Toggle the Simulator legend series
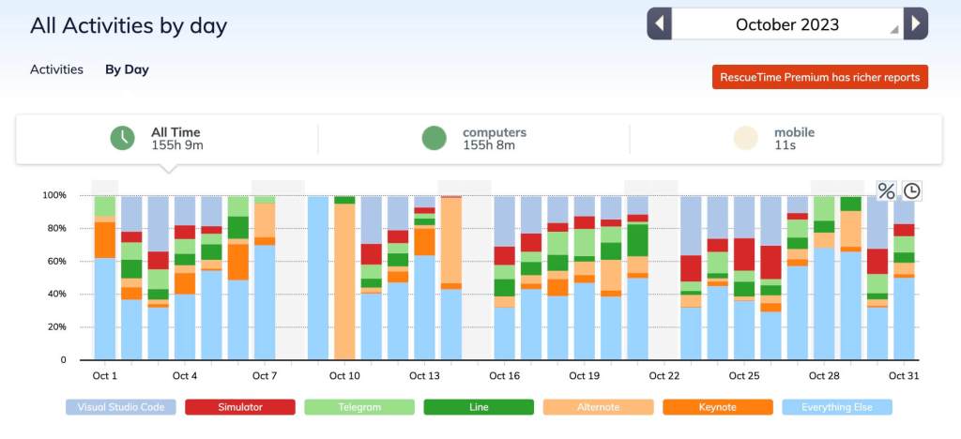The height and width of the screenshot is (439, 961). coord(239,407)
